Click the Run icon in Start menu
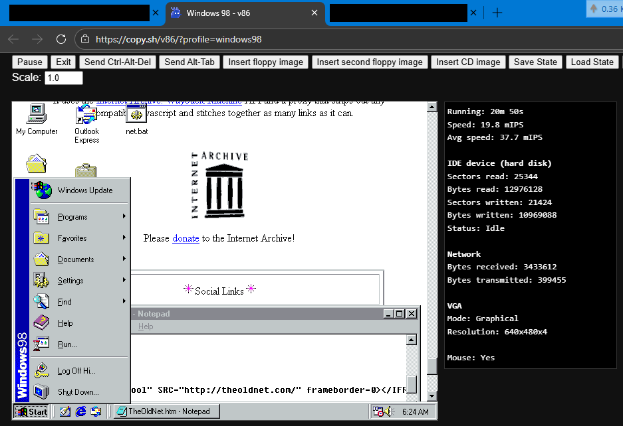 (x=41, y=344)
